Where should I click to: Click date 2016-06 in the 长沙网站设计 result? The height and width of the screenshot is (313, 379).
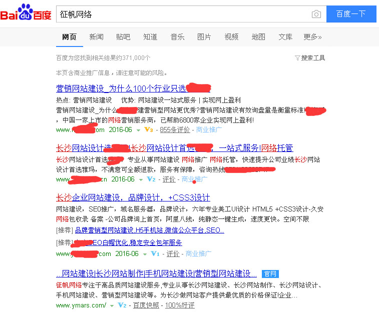[123, 179]
